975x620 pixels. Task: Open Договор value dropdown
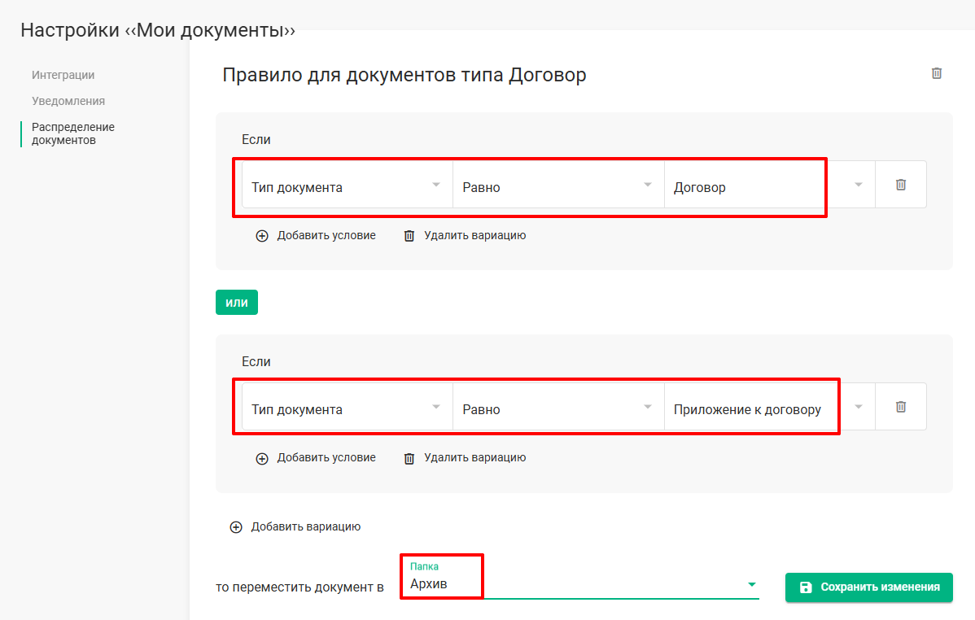click(x=770, y=185)
